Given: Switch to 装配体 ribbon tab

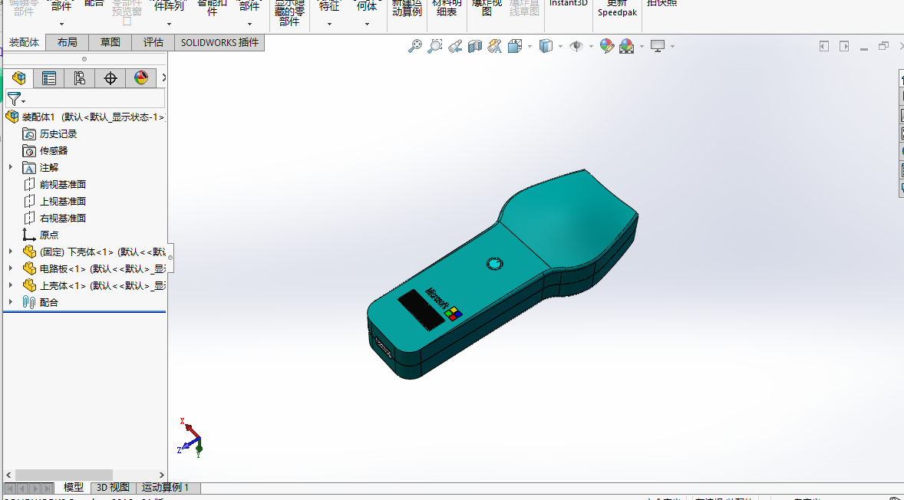Looking at the screenshot, I should [25, 42].
